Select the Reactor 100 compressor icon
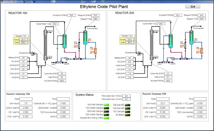 click(33, 54)
